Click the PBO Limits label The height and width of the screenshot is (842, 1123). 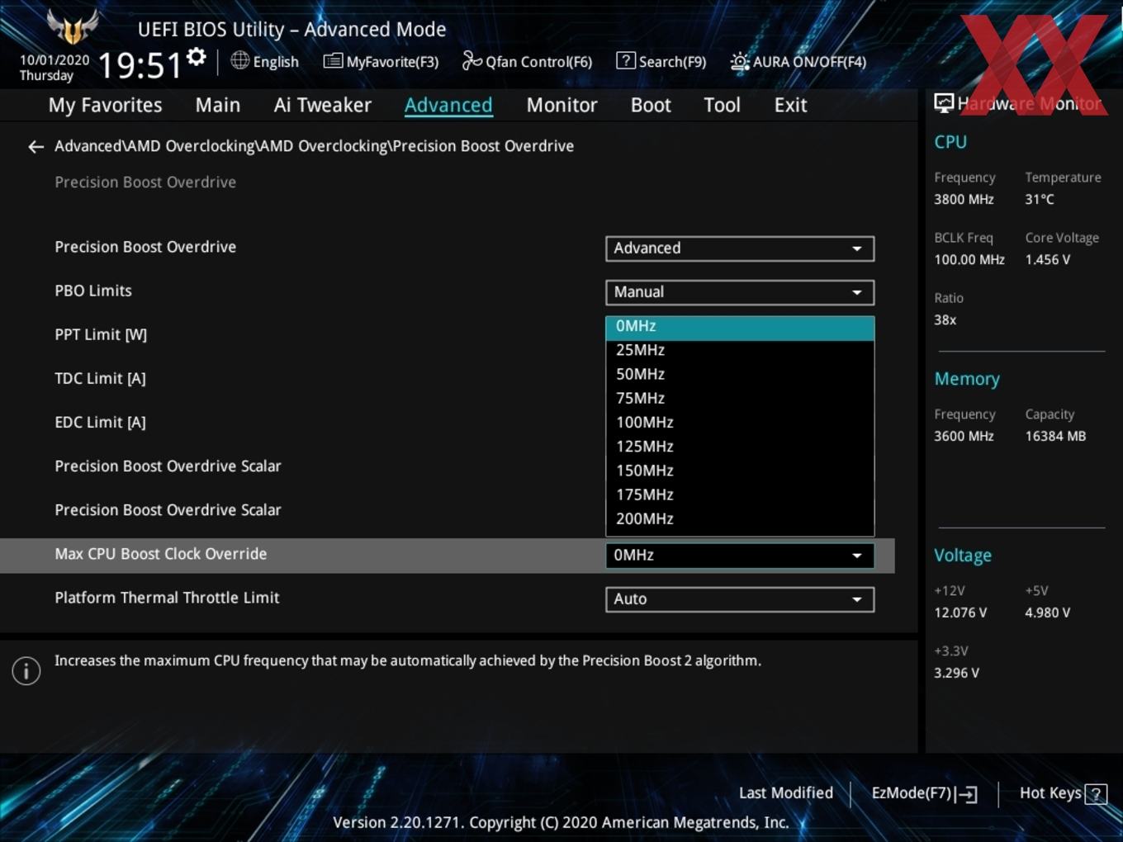point(93,291)
